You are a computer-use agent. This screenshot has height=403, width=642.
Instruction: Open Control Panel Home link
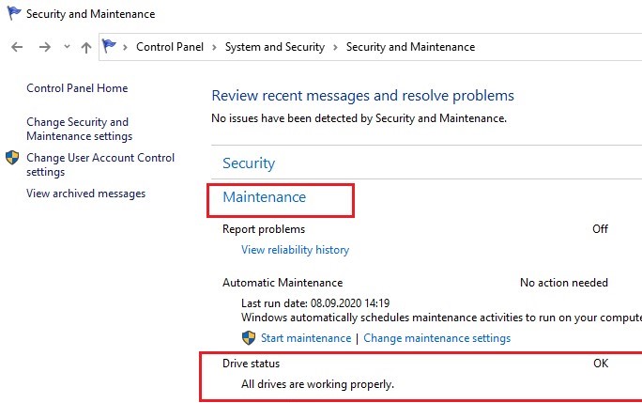tap(77, 88)
